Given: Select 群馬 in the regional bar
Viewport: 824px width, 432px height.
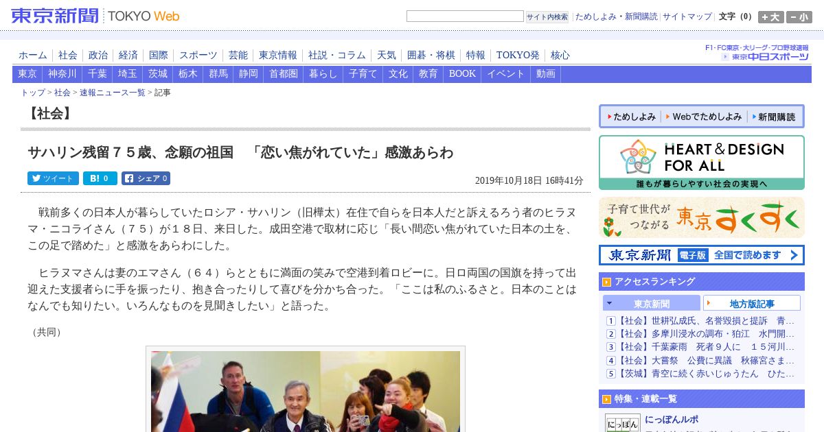Looking at the screenshot, I should click(218, 74).
